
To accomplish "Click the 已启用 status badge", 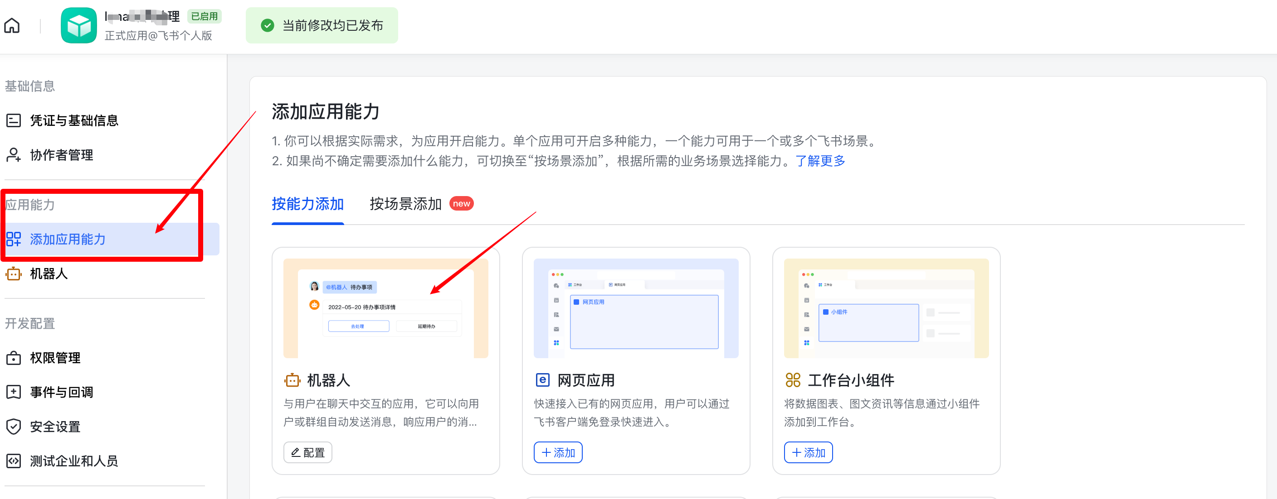I will coord(204,16).
